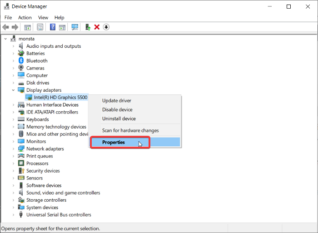Select the Storage controllers row label

[x=46, y=200]
